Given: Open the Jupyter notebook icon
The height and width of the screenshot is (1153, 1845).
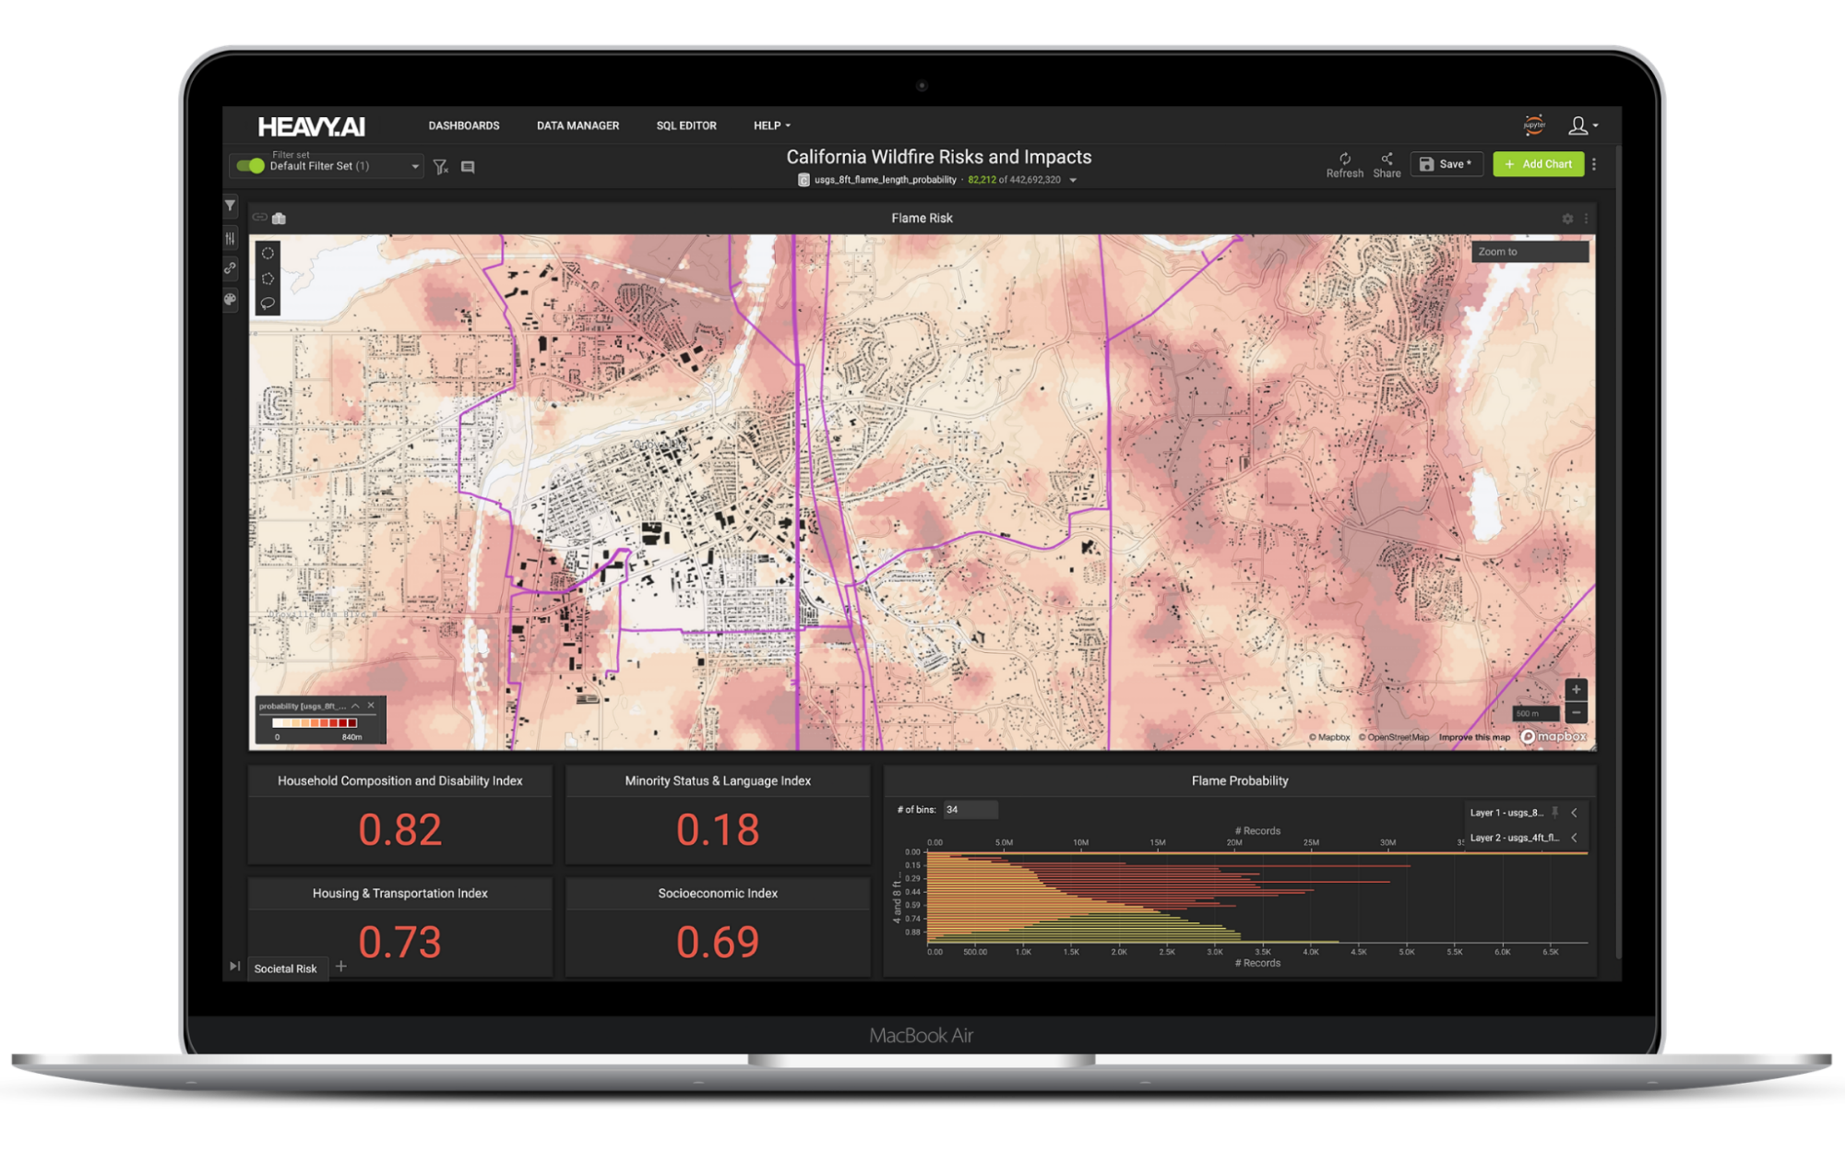Looking at the screenshot, I should pyautogui.click(x=1534, y=125).
